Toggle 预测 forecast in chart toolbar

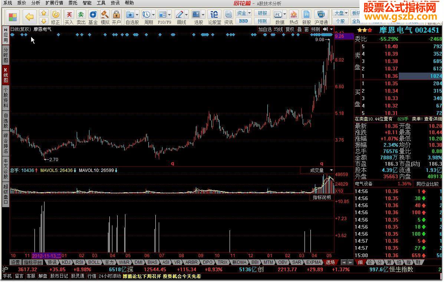point(315,29)
